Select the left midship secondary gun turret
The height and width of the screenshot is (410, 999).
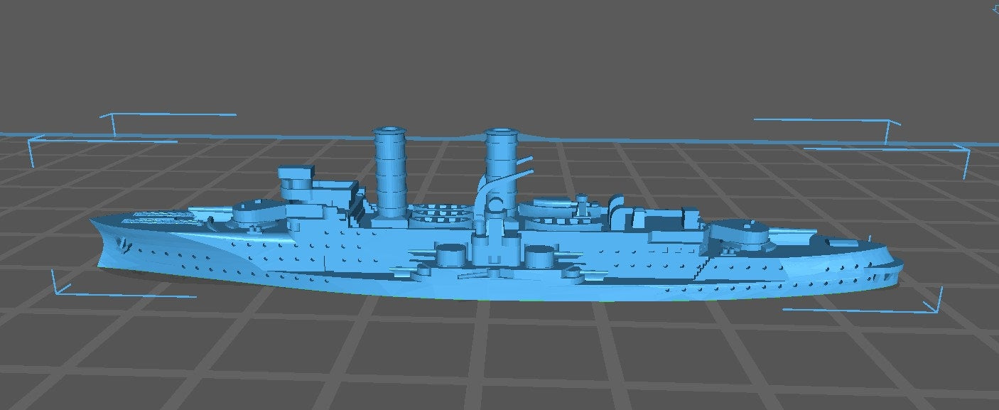click(x=449, y=254)
